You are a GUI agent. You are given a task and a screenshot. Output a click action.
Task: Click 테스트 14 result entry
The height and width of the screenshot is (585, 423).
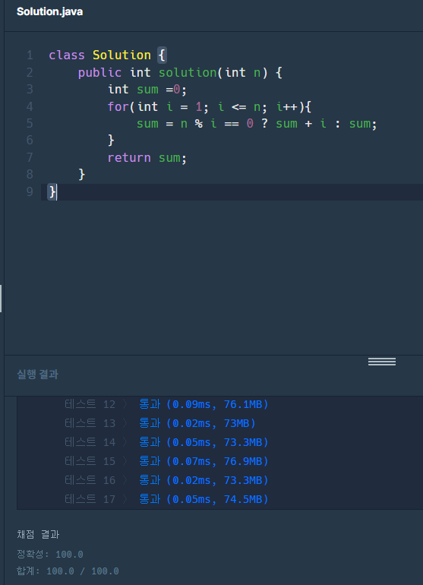point(166,442)
